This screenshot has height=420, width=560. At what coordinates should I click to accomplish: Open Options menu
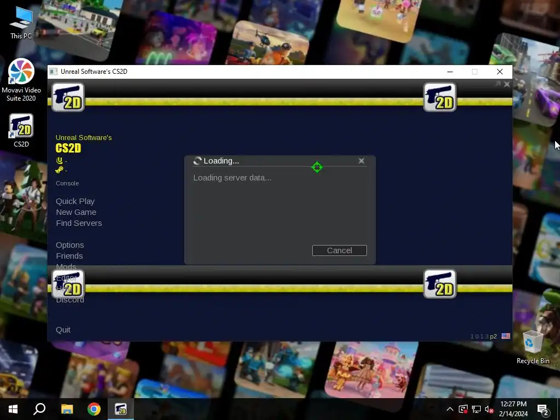pyautogui.click(x=69, y=245)
